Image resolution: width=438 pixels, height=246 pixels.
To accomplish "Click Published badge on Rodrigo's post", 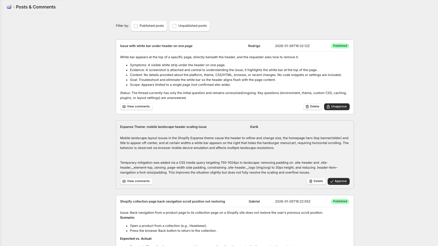I will point(340,46).
